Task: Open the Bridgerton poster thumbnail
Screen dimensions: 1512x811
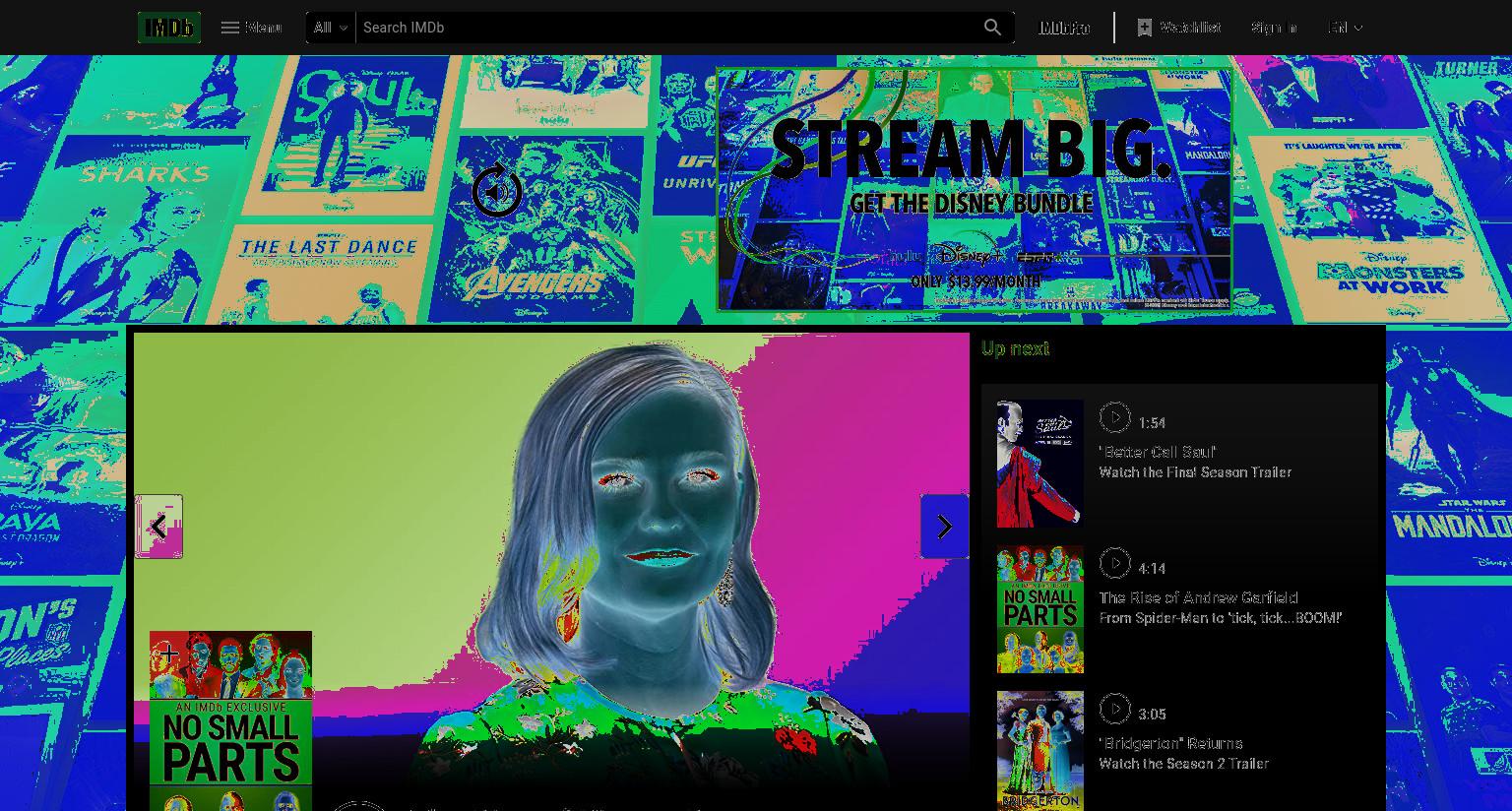Action: tap(1040, 751)
